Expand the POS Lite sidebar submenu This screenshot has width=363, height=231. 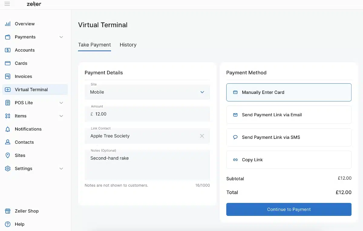[61, 103]
